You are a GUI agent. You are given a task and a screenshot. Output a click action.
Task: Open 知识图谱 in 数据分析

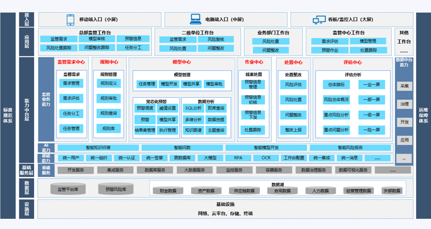tap(193, 130)
